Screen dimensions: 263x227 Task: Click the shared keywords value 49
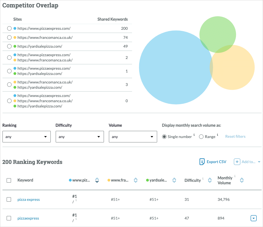click(125, 46)
